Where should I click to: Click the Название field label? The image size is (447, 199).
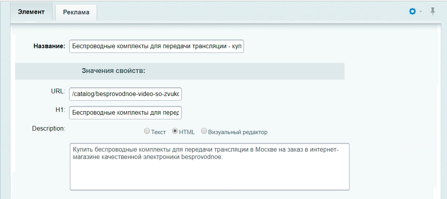click(49, 47)
